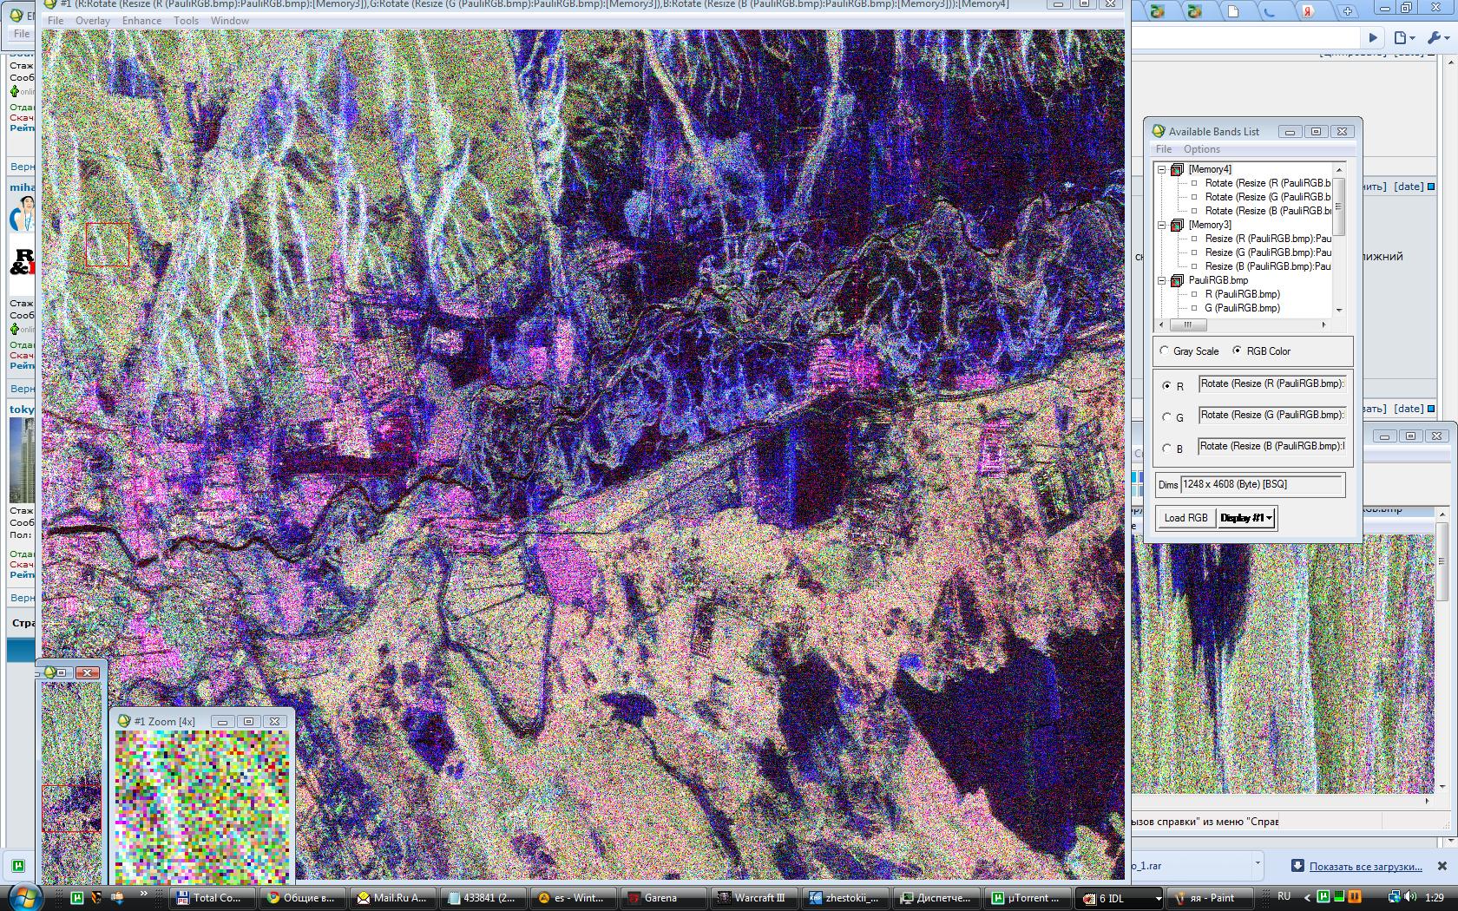Click the show all downloads link
Screen dimensions: 1458x911
(x=1365, y=866)
